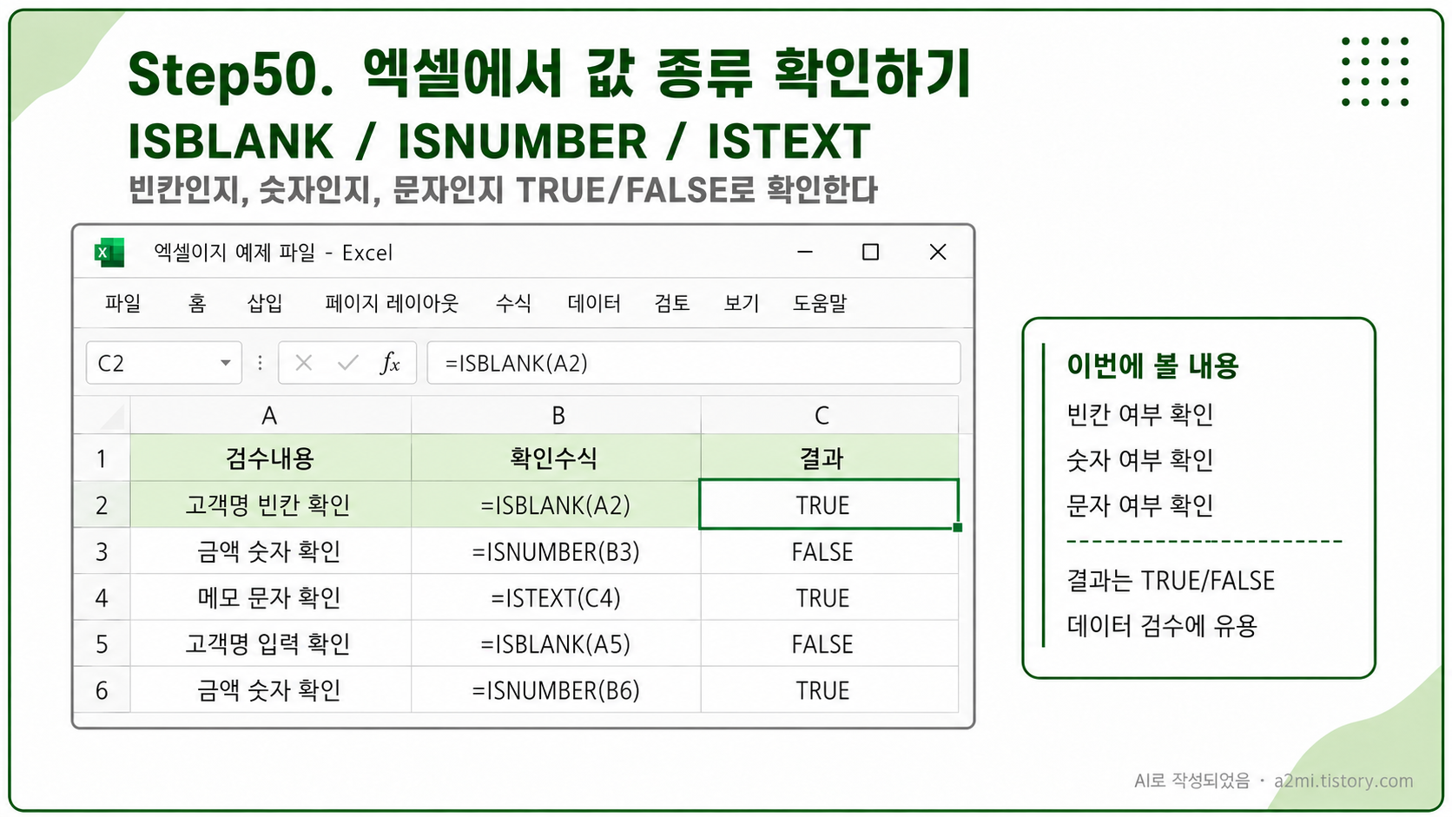Screen dimensions: 1452x817
Task: Open the 파일 menu tab
Action: tap(122, 303)
